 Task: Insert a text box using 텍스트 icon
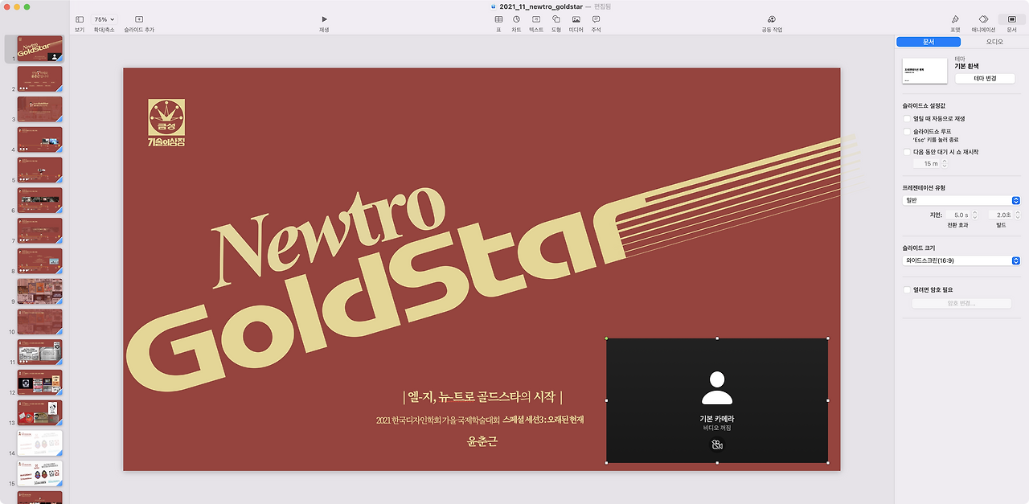(536, 19)
